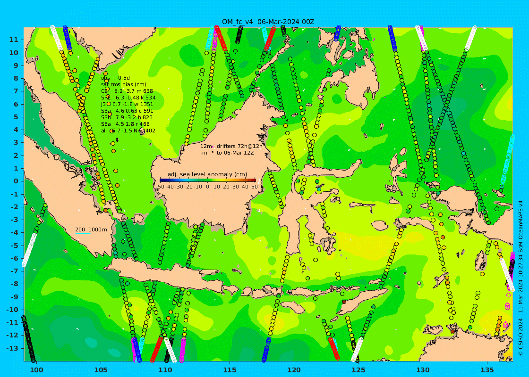The image size is (529, 377).
Task: Click latitude axis label 2
Action: tap(16, 156)
